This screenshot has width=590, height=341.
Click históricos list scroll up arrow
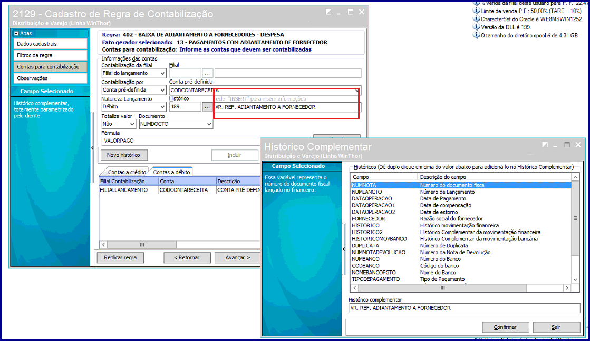(575, 177)
